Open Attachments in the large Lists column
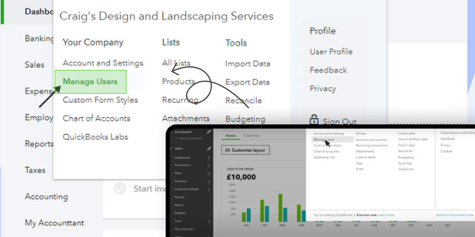Image resolution: width=475 pixels, height=237 pixels. [x=186, y=118]
